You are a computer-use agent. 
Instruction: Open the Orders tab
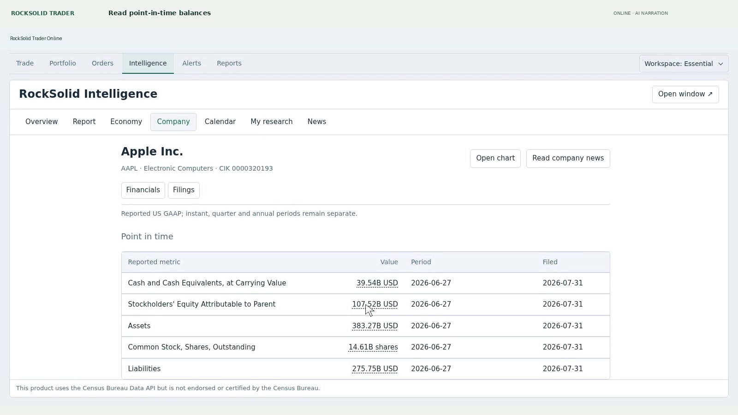point(102,63)
